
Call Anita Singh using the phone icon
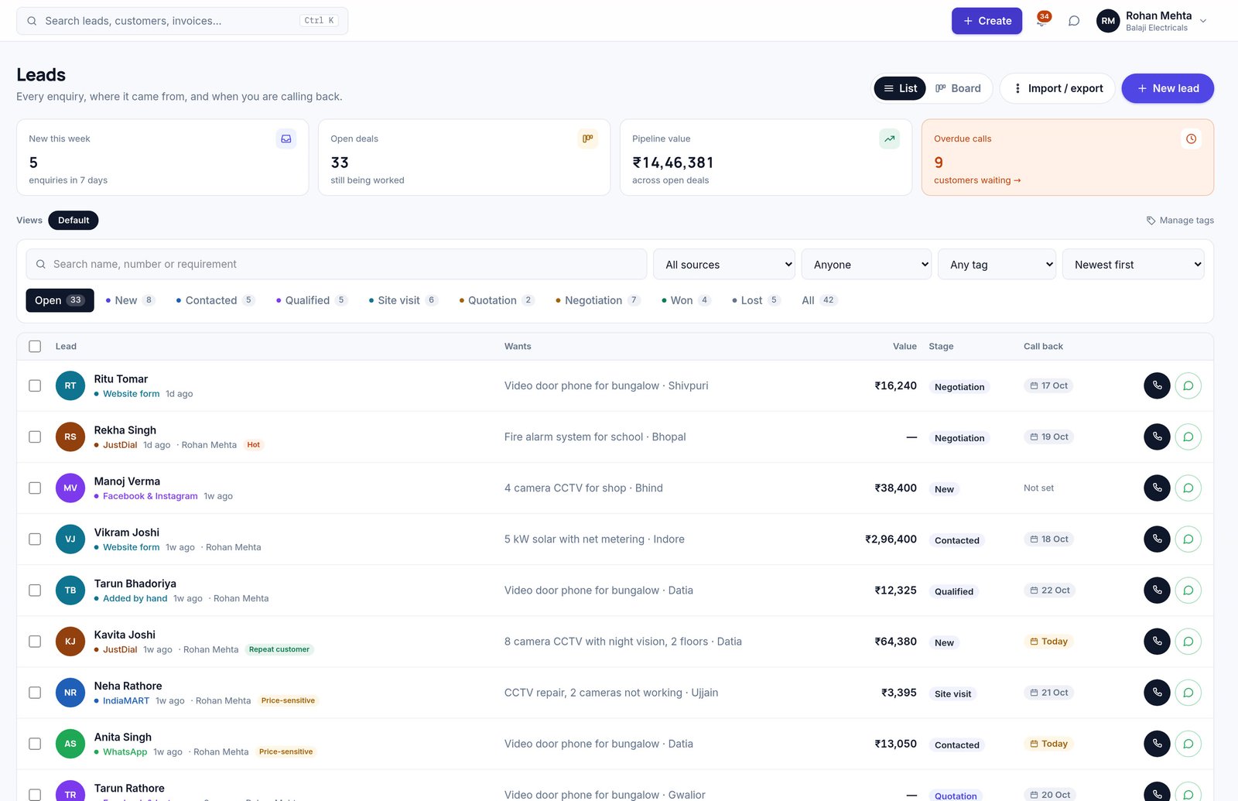(1157, 743)
